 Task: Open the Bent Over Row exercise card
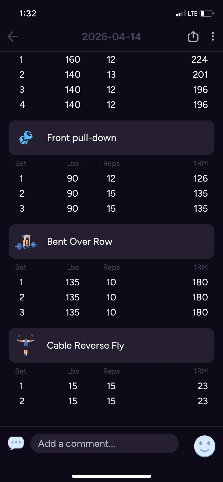click(x=111, y=242)
